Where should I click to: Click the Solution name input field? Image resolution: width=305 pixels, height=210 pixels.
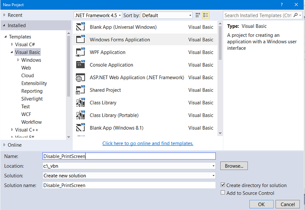(129, 185)
